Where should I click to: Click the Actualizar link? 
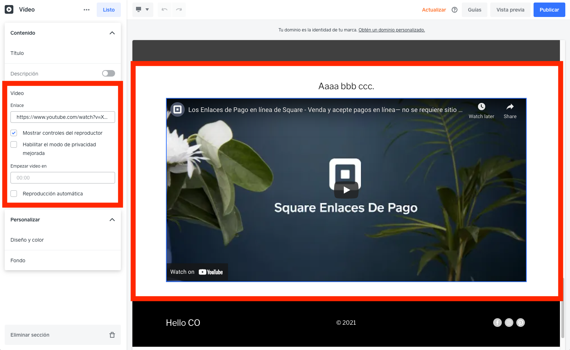[x=434, y=10]
